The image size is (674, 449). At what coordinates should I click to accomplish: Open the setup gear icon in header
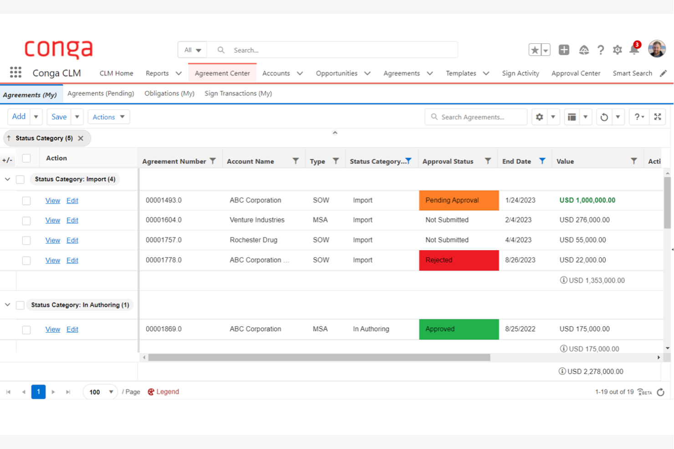coord(617,50)
